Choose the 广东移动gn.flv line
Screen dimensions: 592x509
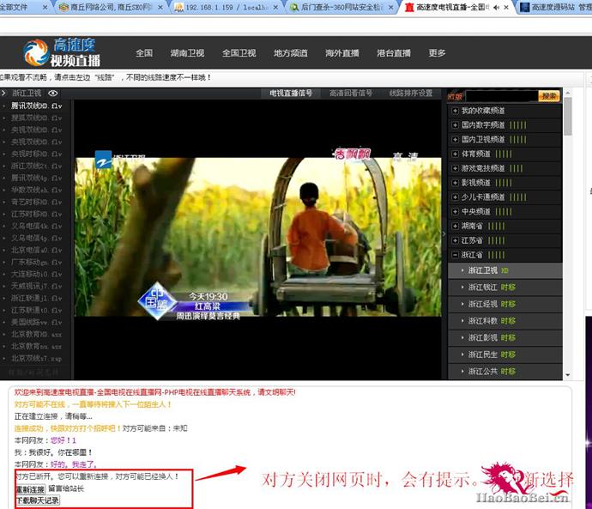tap(36, 262)
